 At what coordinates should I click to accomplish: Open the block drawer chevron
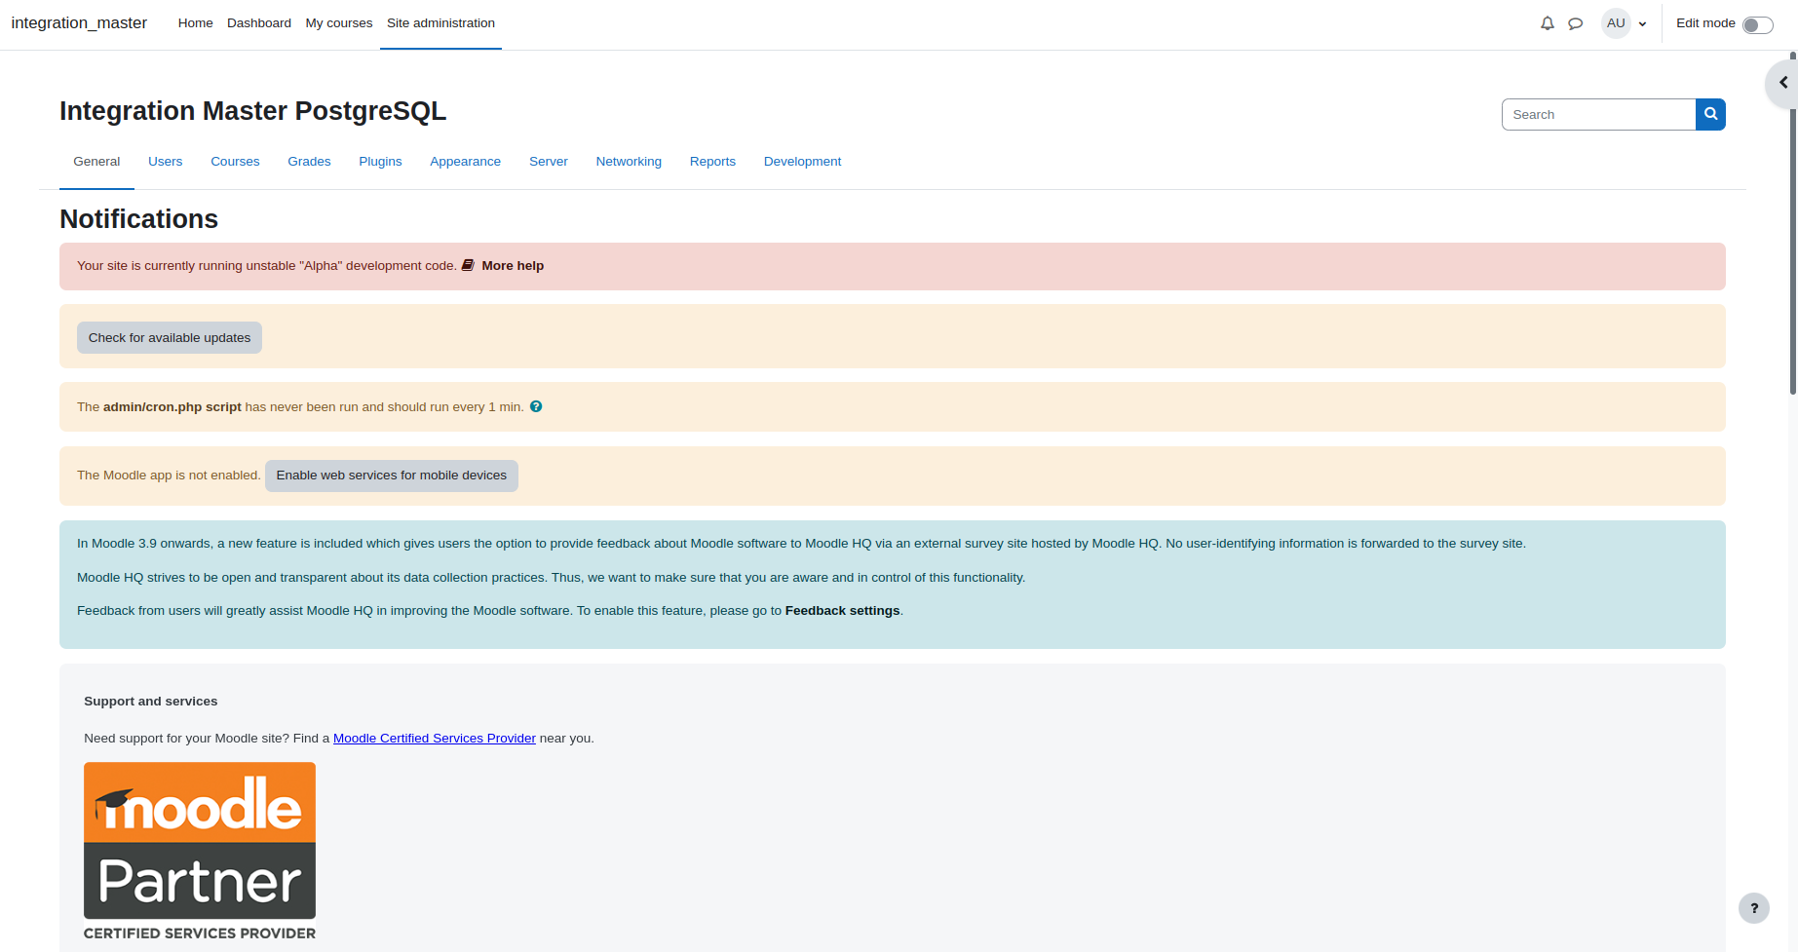(x=1783, y=83)
